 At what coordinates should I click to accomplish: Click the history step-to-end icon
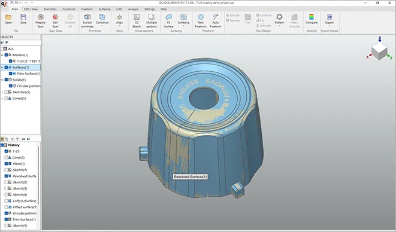click(28, 139)
